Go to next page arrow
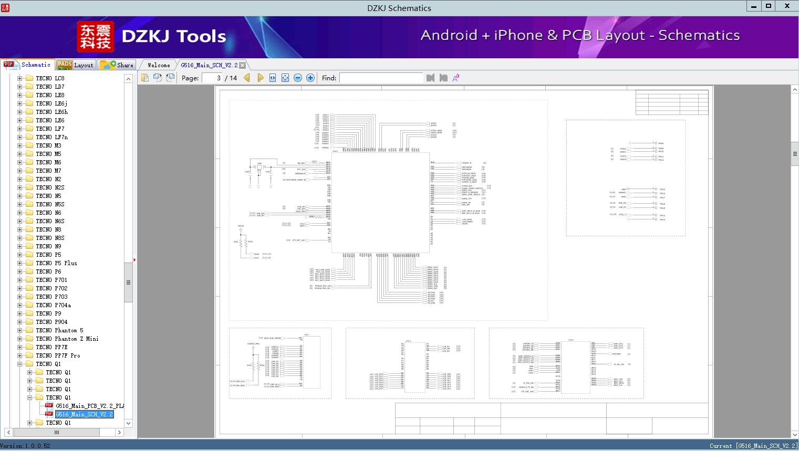Screen dimensions: 799x451 (260, 78)
